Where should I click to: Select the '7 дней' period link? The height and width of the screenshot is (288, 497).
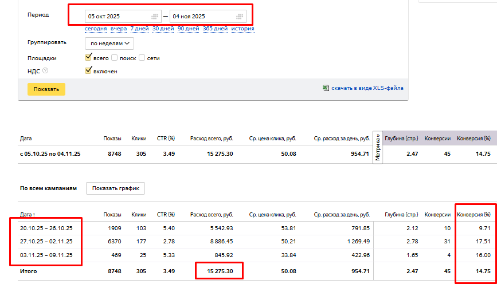pyautogui.click(x=139, y=29)
